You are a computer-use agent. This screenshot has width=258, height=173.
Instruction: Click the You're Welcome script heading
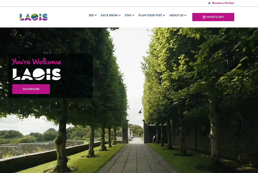(x=37, y=61)
